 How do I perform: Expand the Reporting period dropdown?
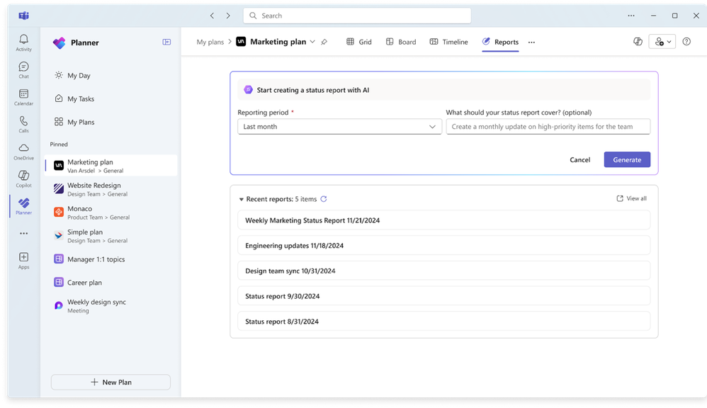coord(339,127)
